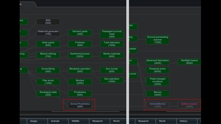
Task: Choose the Mortars research project
Action: click(80, 82)
